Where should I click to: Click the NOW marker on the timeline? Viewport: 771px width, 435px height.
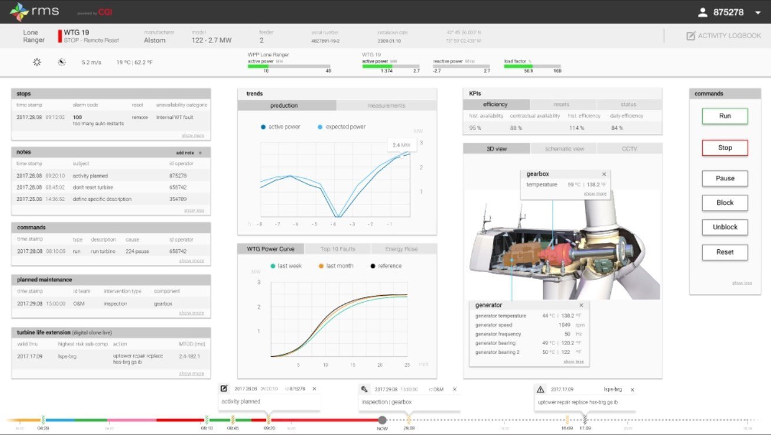click(x=383, y=420)
